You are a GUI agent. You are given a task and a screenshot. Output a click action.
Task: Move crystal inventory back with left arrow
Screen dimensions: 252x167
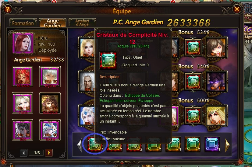click(80, 145)
